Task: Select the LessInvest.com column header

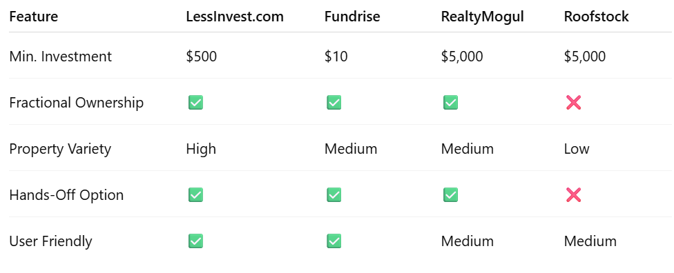Action: click(x=235, y=17)
